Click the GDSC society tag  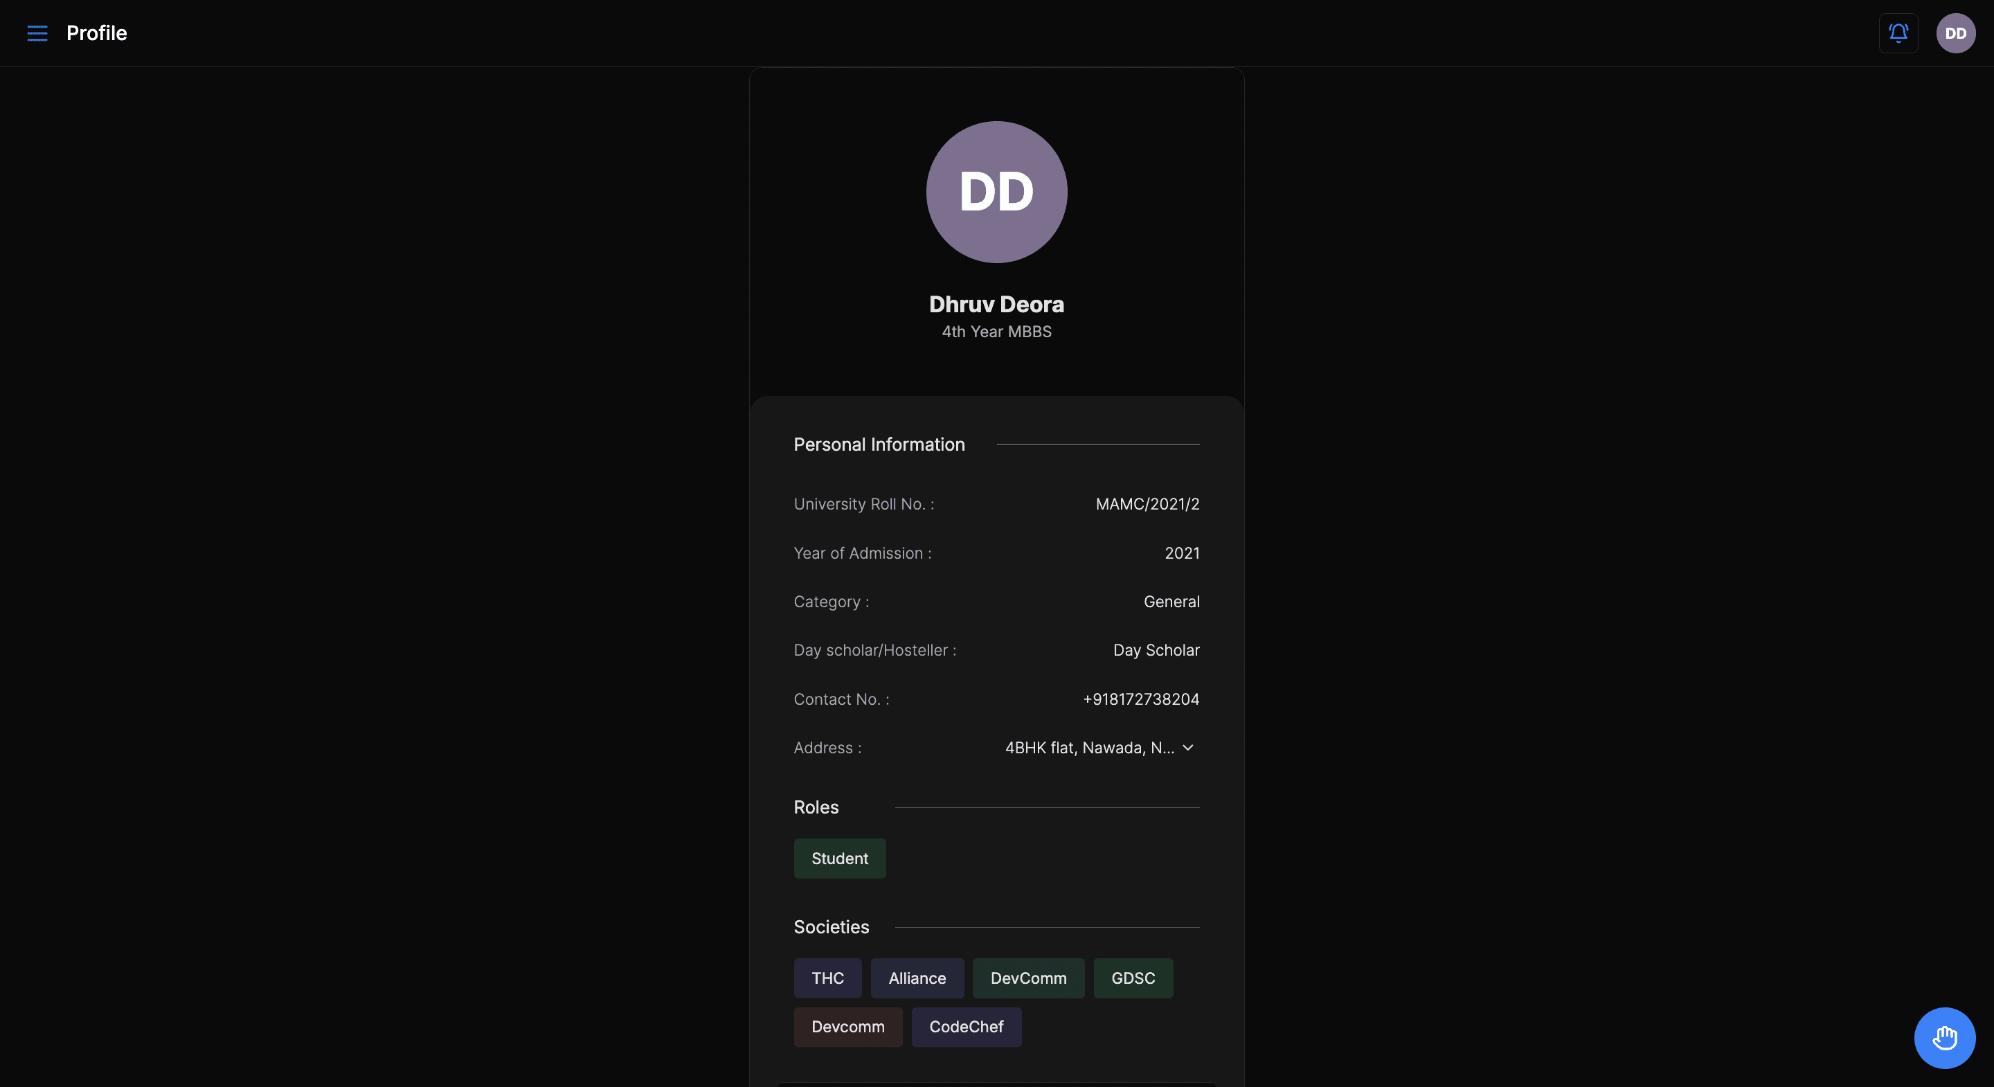1133,977
